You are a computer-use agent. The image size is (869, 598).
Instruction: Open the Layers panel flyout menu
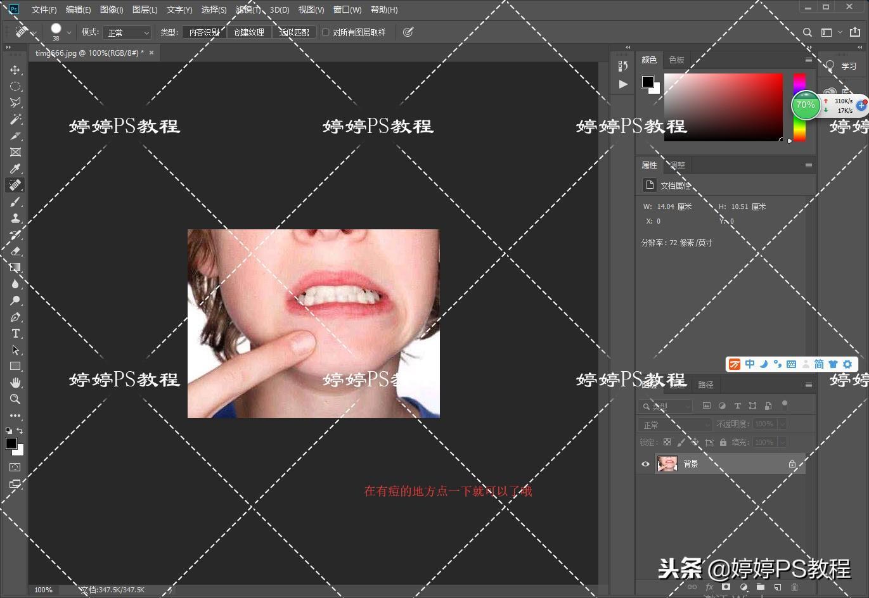click(x=808, y=385)
